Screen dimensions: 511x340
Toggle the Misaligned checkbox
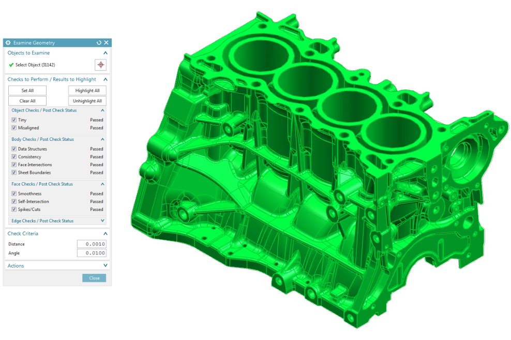coord(14,128)
